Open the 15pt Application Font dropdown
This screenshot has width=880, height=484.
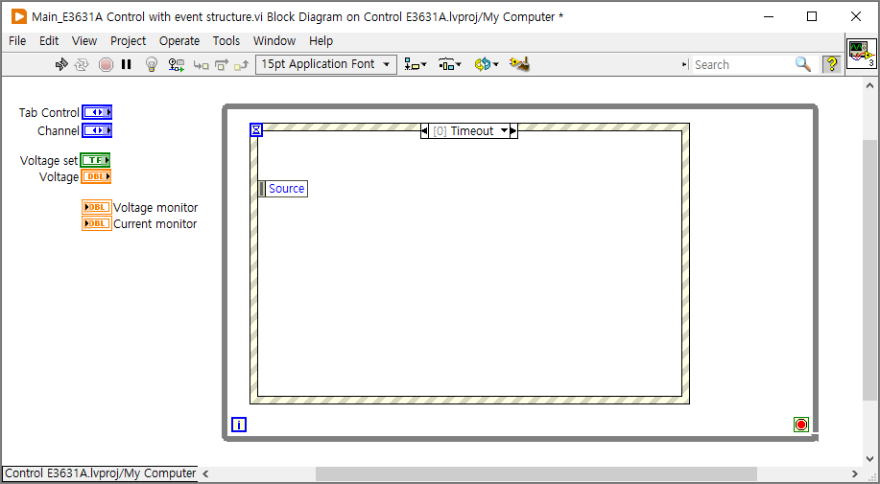pyautogui.click(x=326, y=64)
